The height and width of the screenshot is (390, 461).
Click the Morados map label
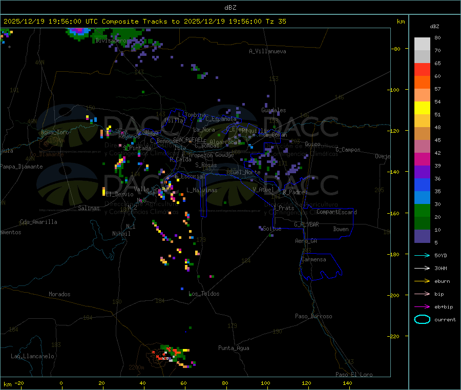coord(59,294)
